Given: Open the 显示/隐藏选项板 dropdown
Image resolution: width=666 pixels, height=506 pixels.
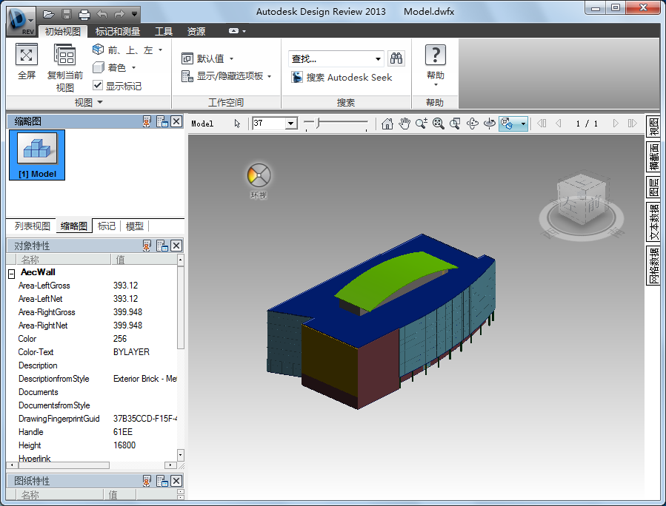Looking at the screenshot, I should (269, 76).
